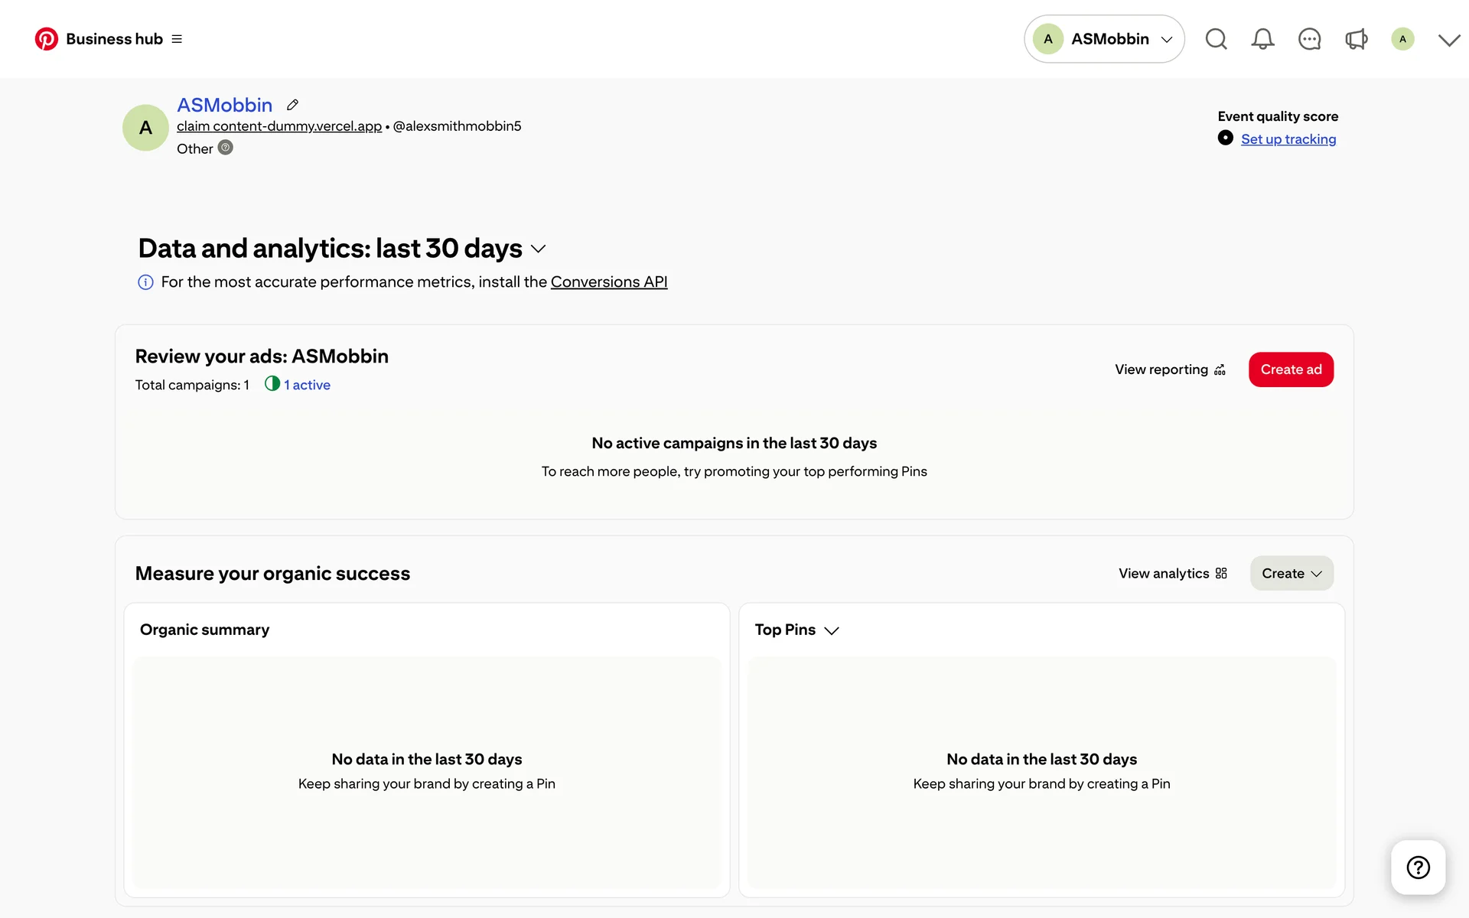The height and width of the screenshot is (918, 1469).
Task: Click the megaphone updates icon
Action: (x=1356, y=39)
